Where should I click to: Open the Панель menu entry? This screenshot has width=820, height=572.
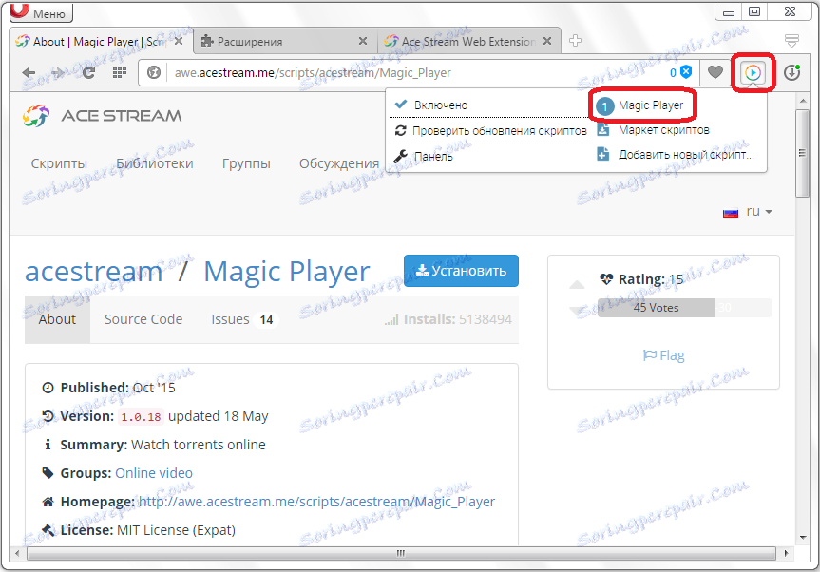click(433, 157)
